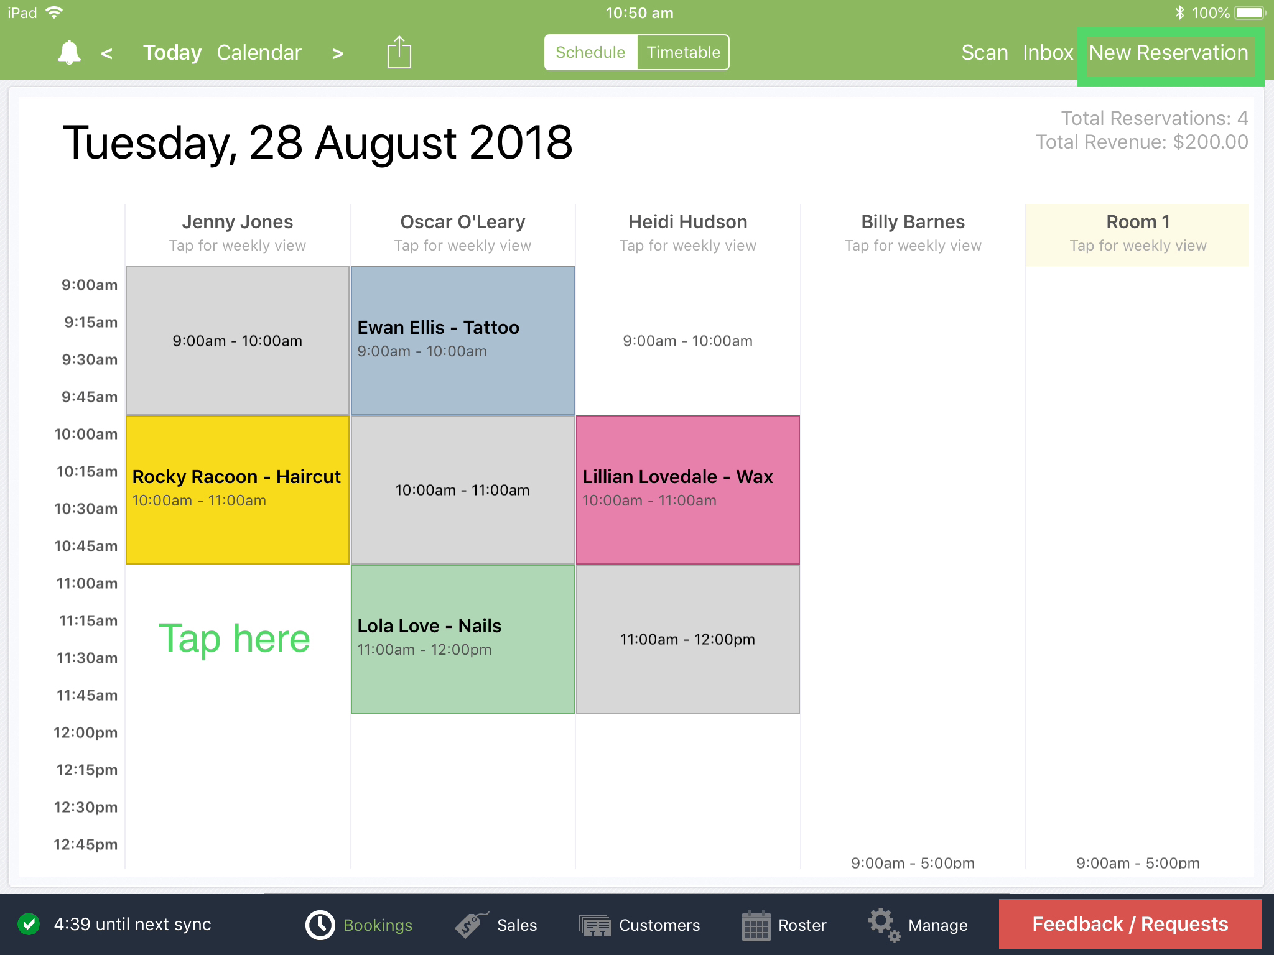Tap the share/export icon
The height and width of the screenshot is (955, 1274).
pyautogui.click(x=399, y=52)
